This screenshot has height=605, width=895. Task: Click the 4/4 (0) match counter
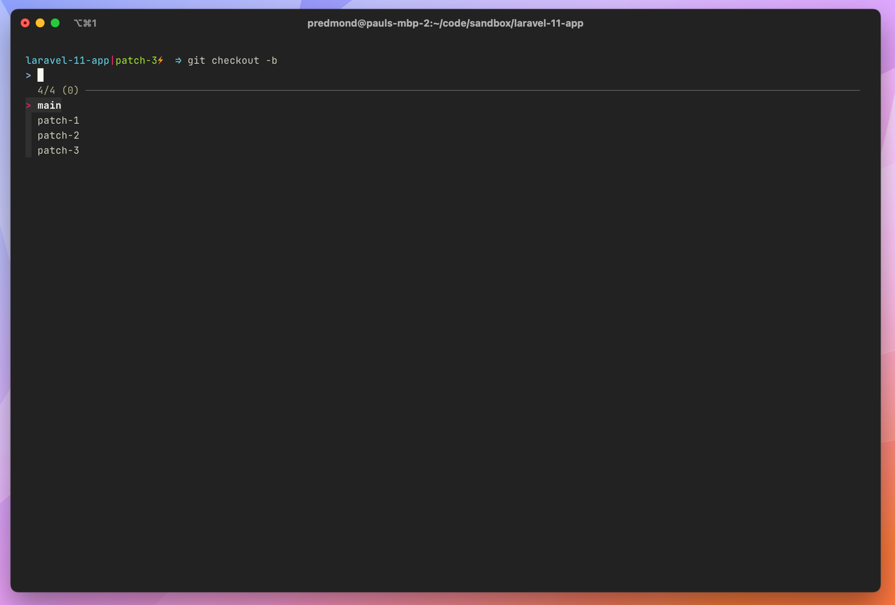[58, 90]
